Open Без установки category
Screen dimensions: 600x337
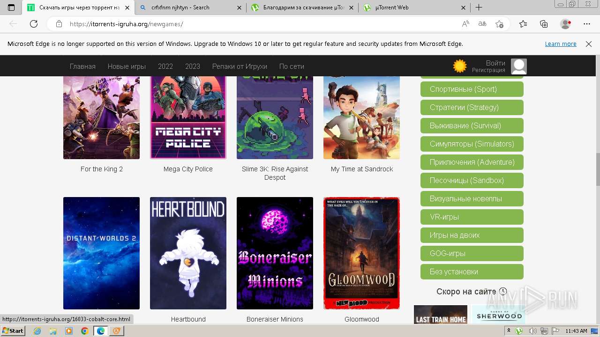(472, 271)
